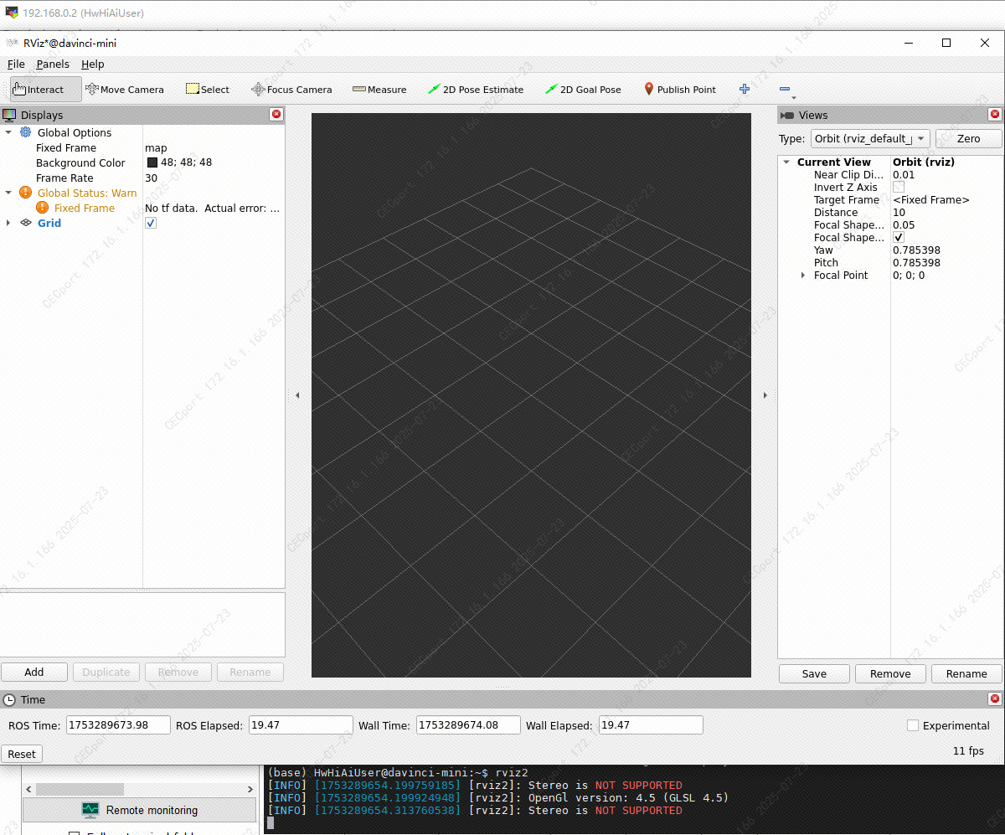The height and width of the screenshot is (835, 1005).
Task: Click the blue minus remove-tool icon
Action: point(784,89)
